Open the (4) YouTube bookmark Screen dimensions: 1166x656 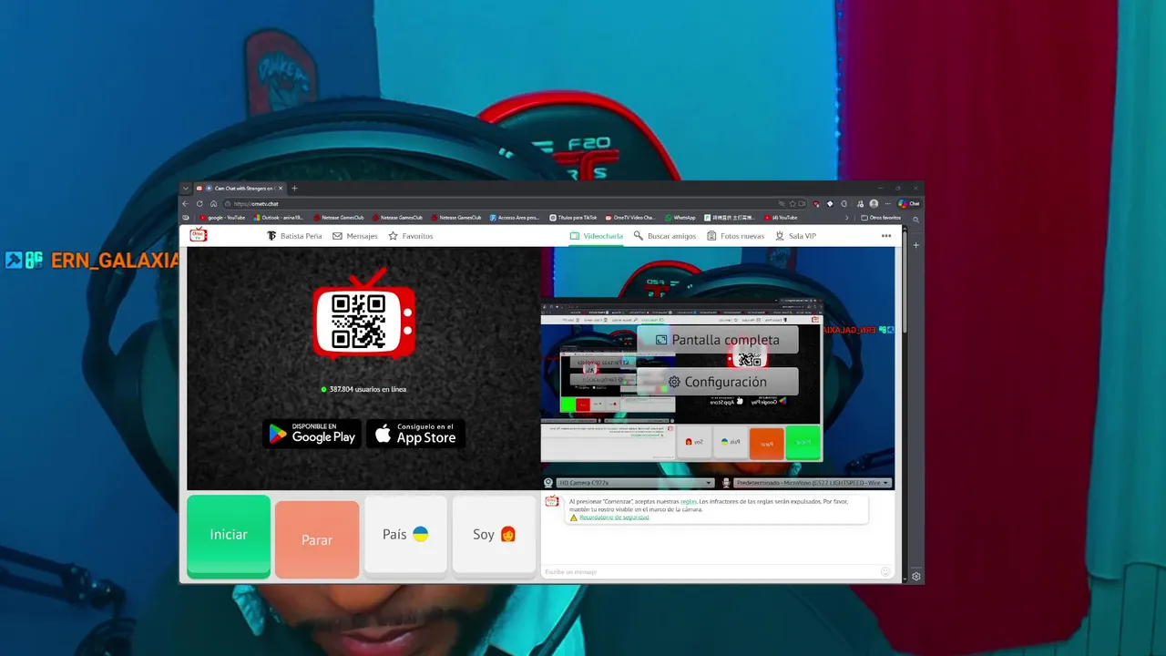point(781,218)
